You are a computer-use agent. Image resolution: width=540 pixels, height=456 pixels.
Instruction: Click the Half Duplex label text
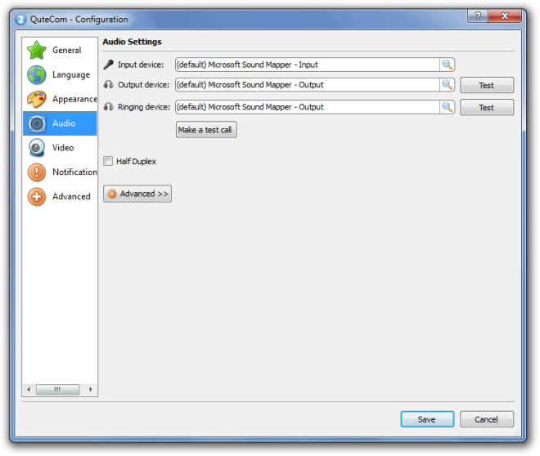(137, 161)
